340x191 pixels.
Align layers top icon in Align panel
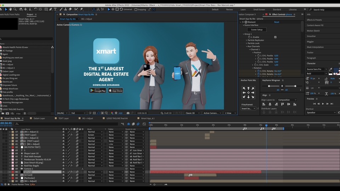[x=282, y=104]
